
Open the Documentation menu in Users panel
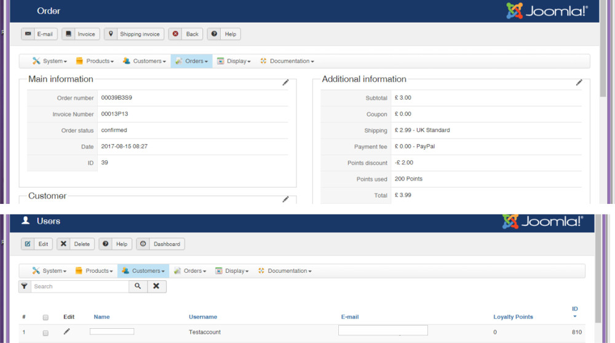click(285, 271)
